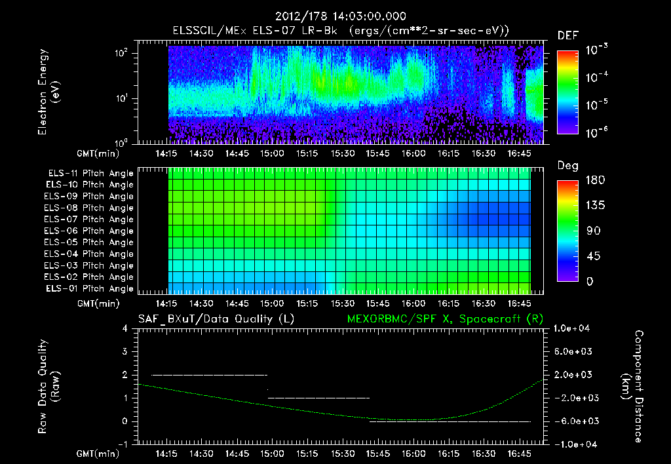Click the 10^-4 DEF scale value
Viewport: 671px width, 464px height.
pyautogui.click(x=596, y=77)
